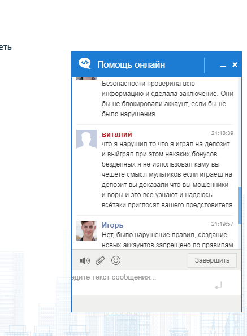
Task: Focus the message text input field
Action: pos(157,282)
